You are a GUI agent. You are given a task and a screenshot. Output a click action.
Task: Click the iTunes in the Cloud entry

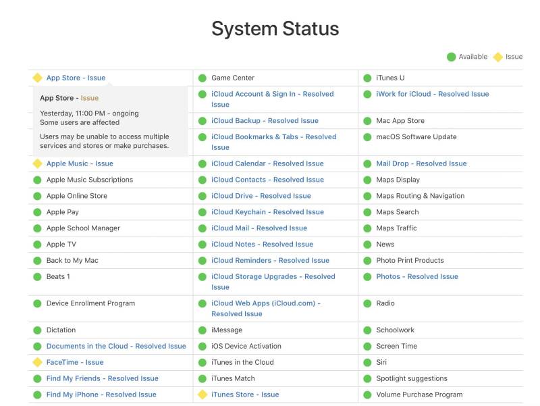[x=242, y=362]
